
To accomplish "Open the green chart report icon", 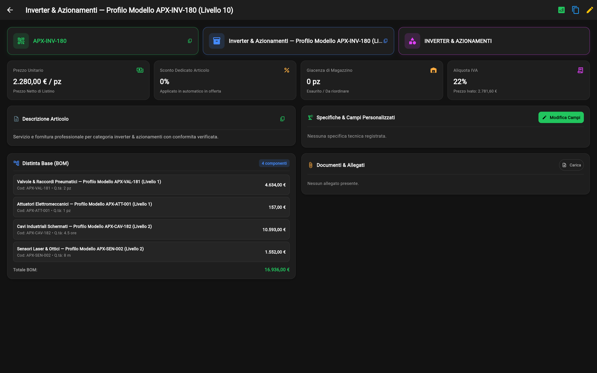I will (x=561, y=10).
